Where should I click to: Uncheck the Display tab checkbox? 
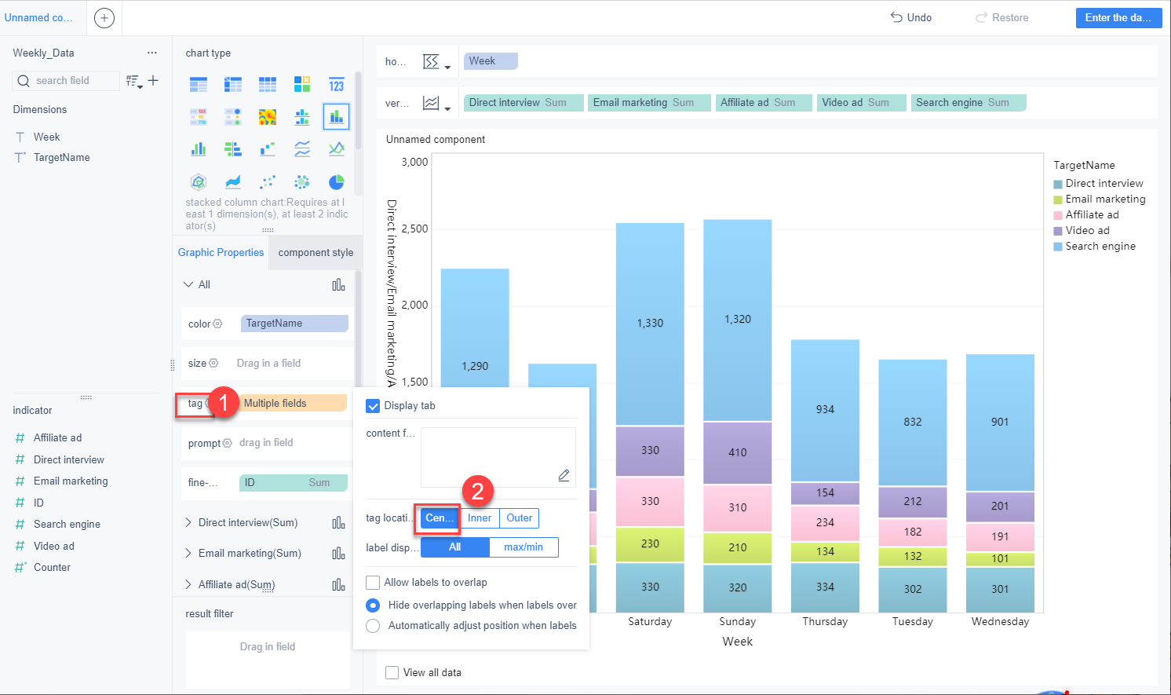(373, 406)
